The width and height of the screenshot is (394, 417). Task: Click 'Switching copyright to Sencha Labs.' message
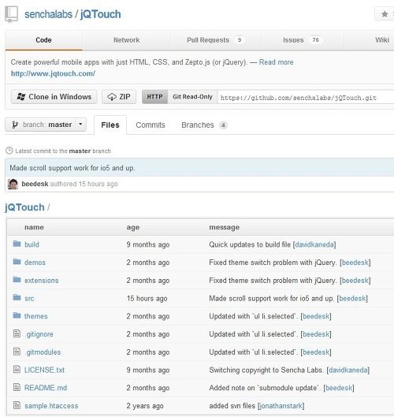click(x=266, y=370)
